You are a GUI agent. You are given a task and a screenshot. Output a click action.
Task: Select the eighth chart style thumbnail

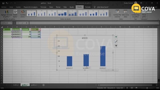coord(103,13)
